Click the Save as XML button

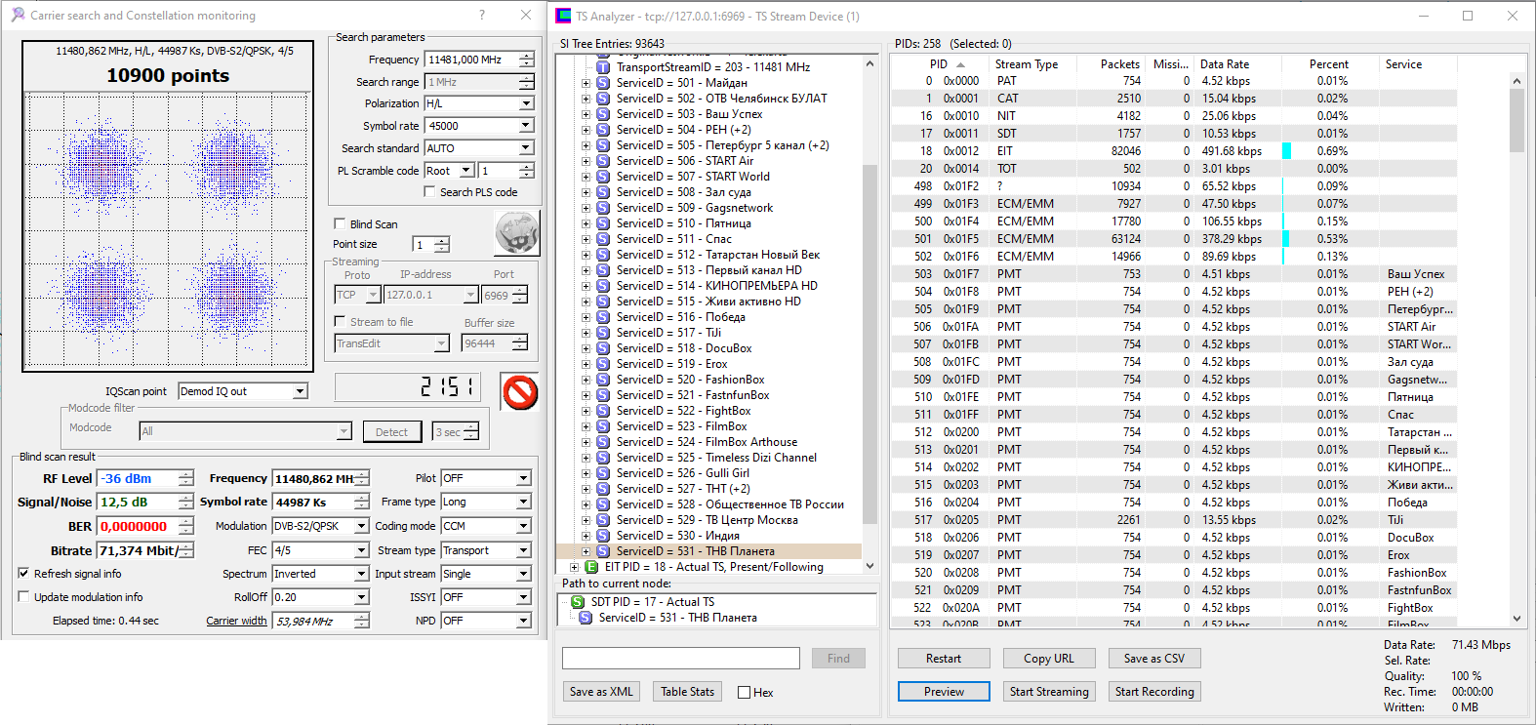tap(601, 692)
